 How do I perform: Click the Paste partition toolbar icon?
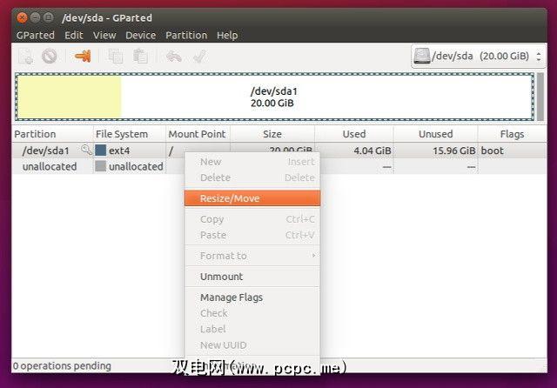140,56
